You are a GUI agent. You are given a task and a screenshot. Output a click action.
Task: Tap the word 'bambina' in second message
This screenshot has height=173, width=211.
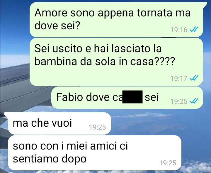point(56,61)
